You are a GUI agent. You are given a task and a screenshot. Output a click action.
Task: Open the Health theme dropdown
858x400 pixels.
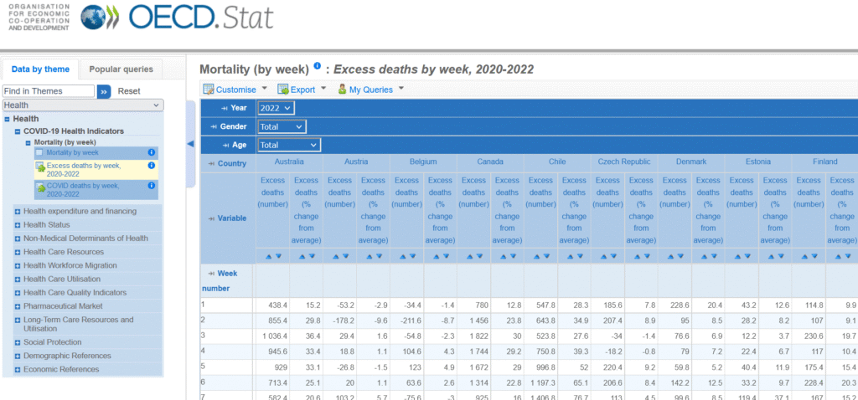(83, 105)
